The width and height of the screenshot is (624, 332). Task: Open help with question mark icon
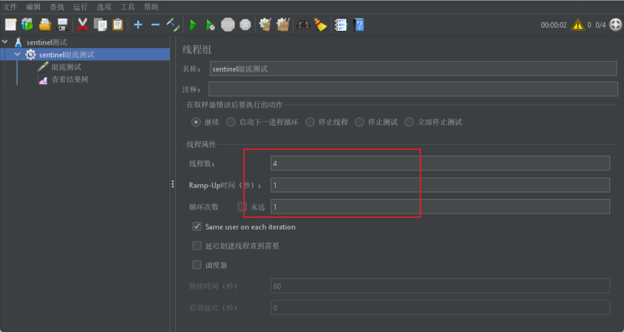pos(359,25)
